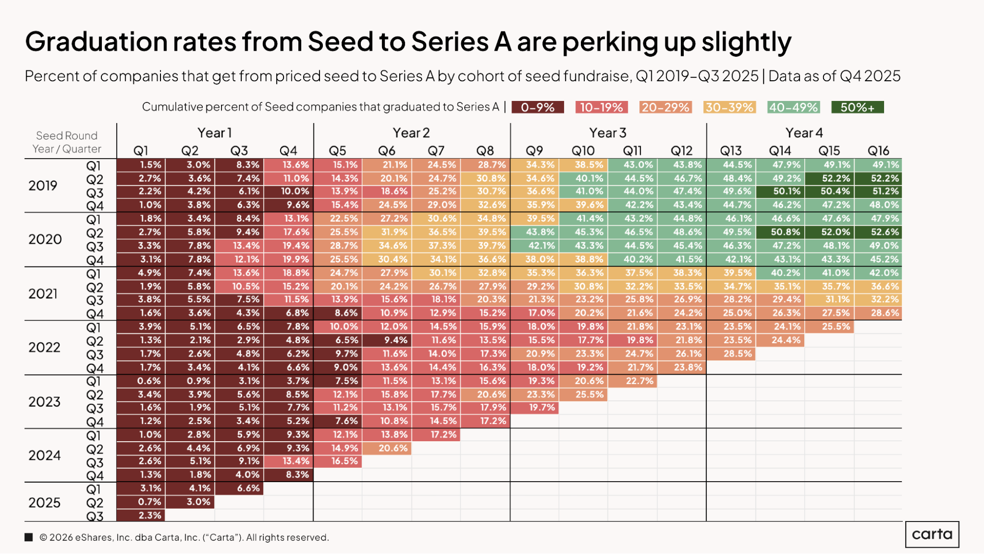Select the 10-19% legend swatch
The image size is (984, 554).
tap(602, 107)
